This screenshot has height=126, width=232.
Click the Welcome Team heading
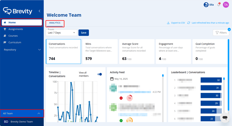tap(64, 15)
